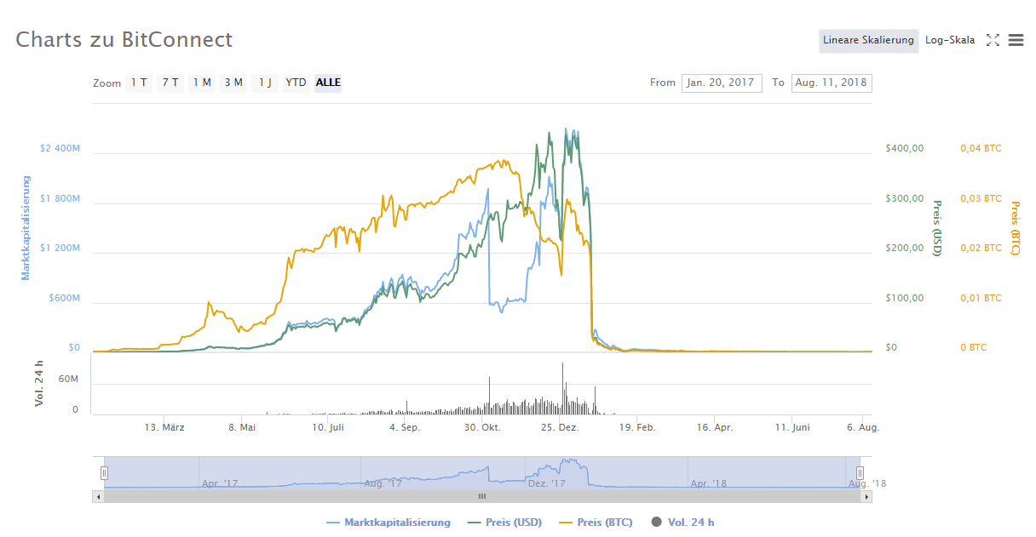Open the fullscreen chart view
Viewport: 1036px width, 537px height.
[993, 39]
